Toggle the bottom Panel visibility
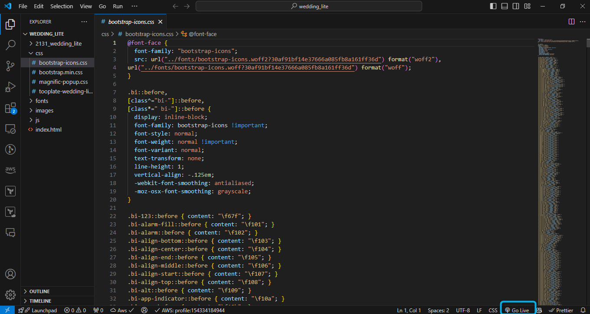This screenshot has width=590, height=314. [x=504, y=6]
